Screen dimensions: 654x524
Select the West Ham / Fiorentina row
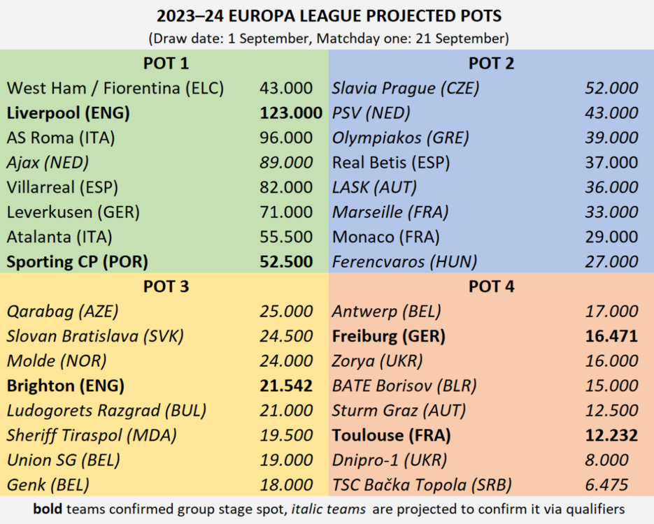tap(115, 88)
